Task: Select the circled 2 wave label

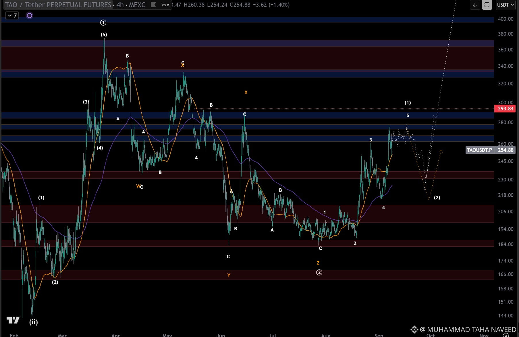Action: coord(319,272)
